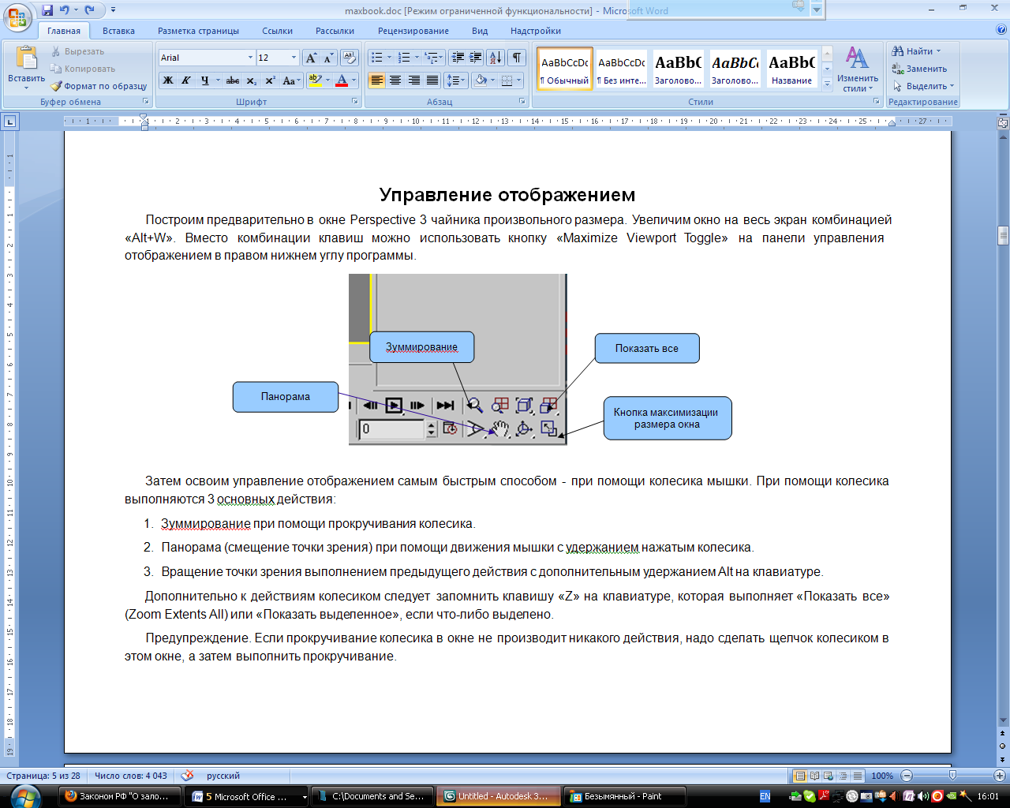Click the Paste (Вставить) clipboard icon
Image resolution: width=1010 pixels, height=808 pixels.
[27, 58]
